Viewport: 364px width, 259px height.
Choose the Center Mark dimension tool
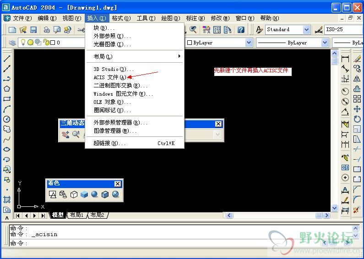pos(345,178)
